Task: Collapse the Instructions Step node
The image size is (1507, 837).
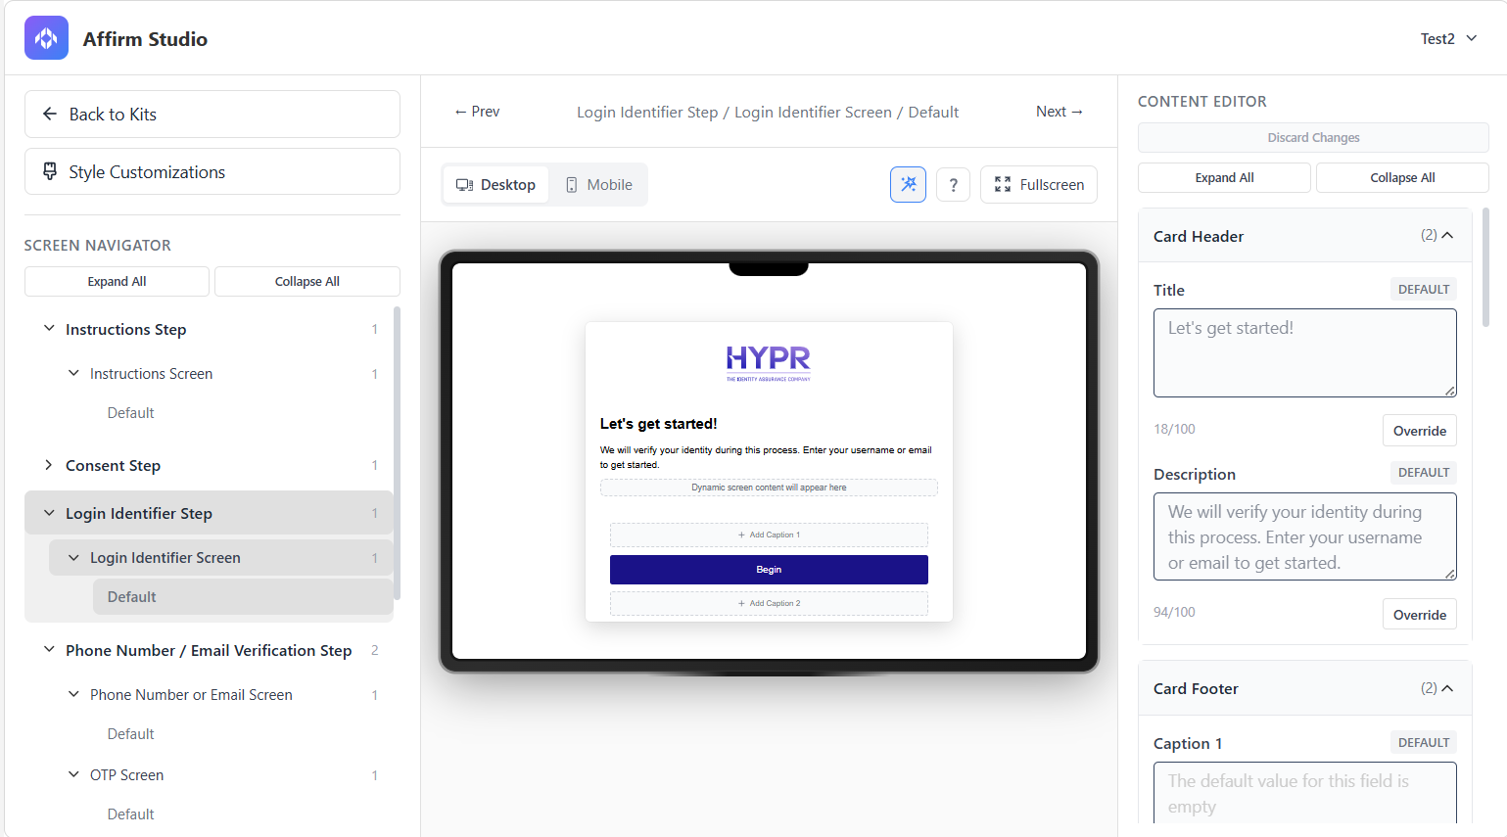Action: (x=49, y=329)
